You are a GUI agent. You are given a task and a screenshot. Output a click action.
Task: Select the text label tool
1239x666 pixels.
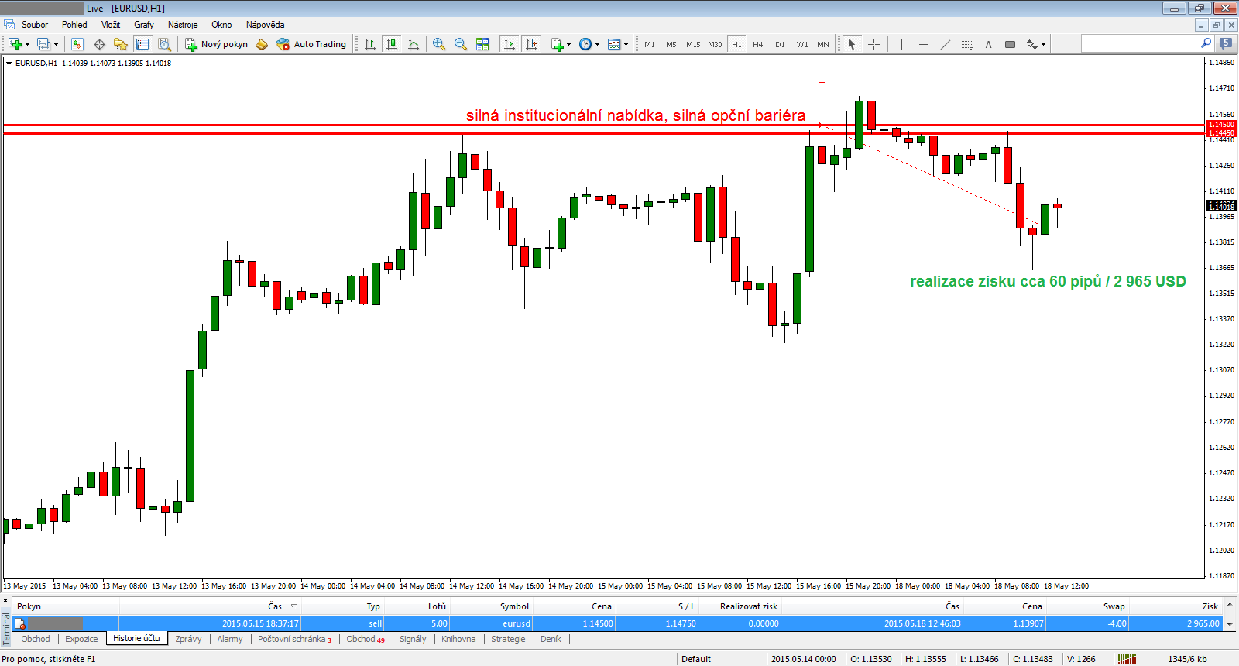pos(1010,44)
